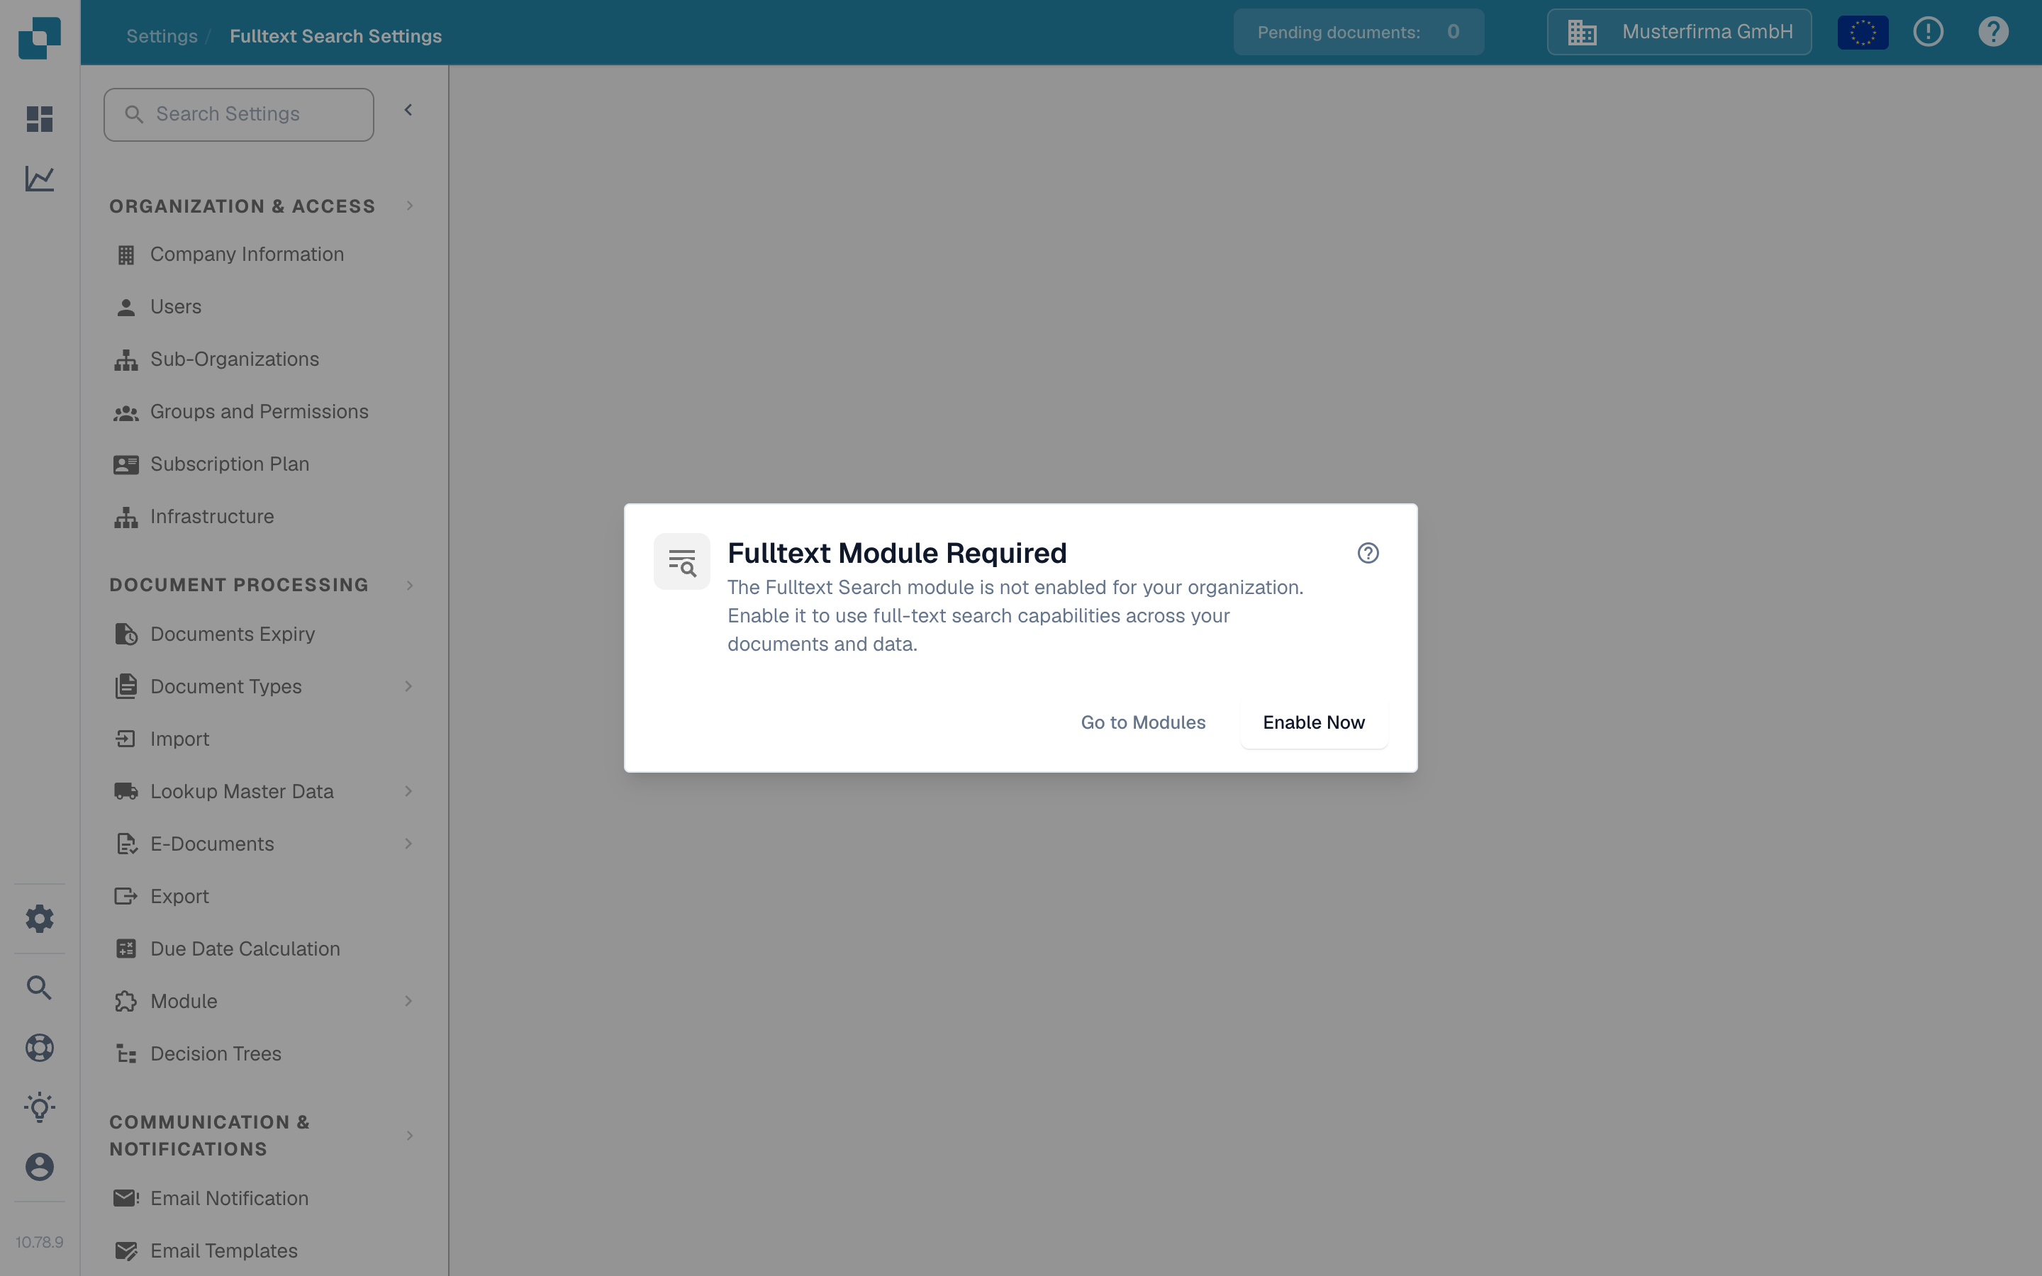
Task: Click the Company Information building icon
Action: click(125, 255)
